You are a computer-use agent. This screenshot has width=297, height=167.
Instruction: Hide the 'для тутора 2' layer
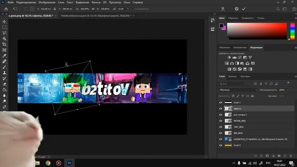tap(221, 115)
